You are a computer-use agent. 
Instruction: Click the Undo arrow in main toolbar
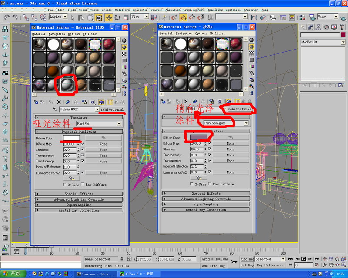[x=7, y=17]
